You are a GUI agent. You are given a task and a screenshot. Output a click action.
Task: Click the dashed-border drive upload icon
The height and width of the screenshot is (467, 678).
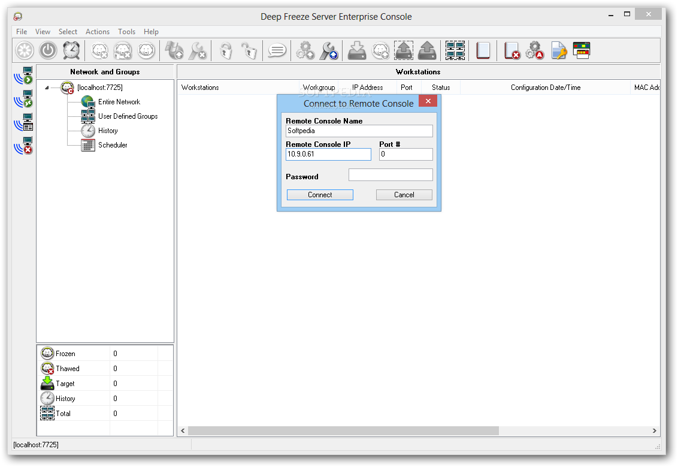click(x=404, y=50)
